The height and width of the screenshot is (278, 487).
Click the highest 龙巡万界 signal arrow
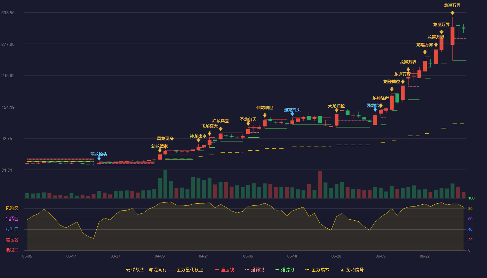coord(453,13)
